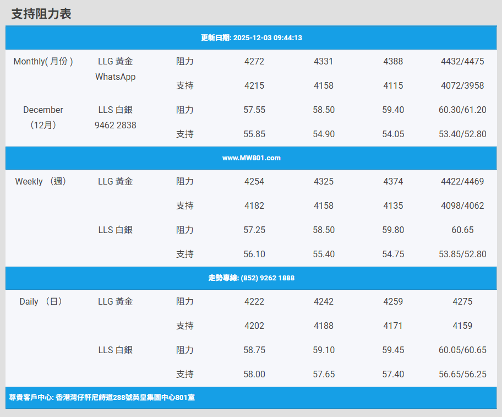Click daily gold resistance value 4222
Viewport: 502px width, 417px height.
tap(254, 302)
